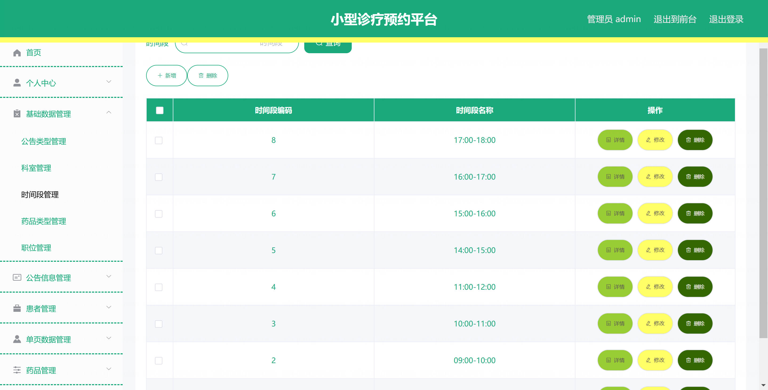Viewport: 768px width, 390px height.
Task: Check the row with code 3
Action: [159, 324]
